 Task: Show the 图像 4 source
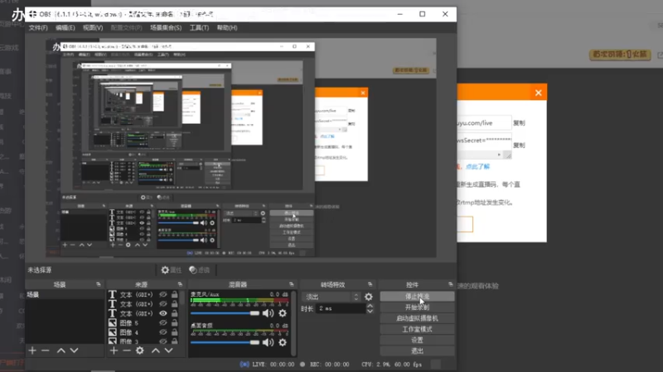(x=162, y=332)
